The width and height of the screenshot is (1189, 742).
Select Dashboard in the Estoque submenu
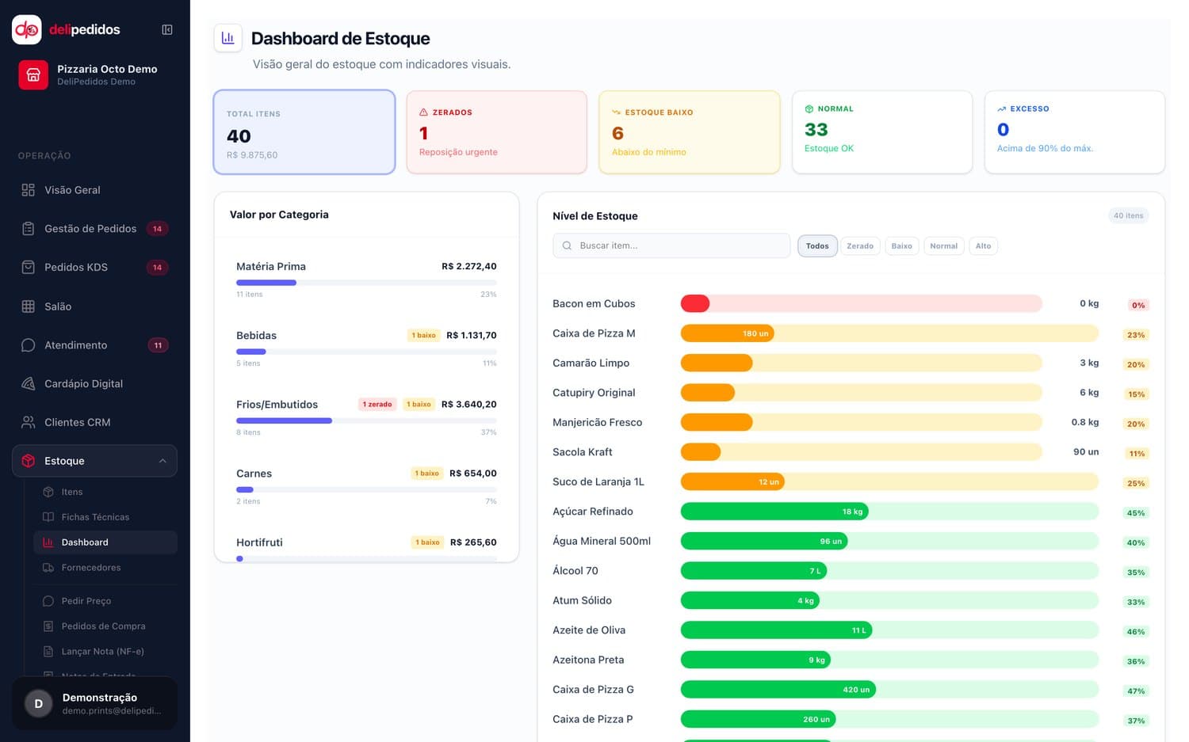[x=105, y=542]
